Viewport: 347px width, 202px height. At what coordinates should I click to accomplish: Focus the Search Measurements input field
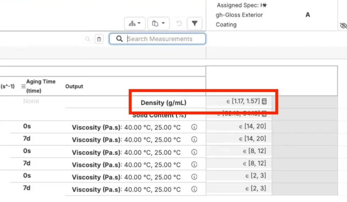163,39
